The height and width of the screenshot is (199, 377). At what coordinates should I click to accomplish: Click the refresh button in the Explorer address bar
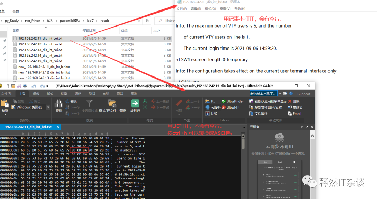[147, 21]
